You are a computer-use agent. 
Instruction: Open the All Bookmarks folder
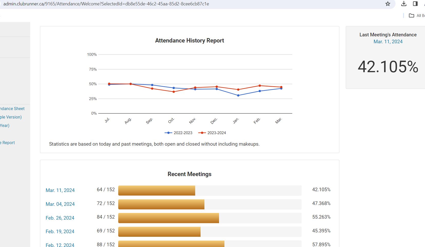tap(417, 16)
